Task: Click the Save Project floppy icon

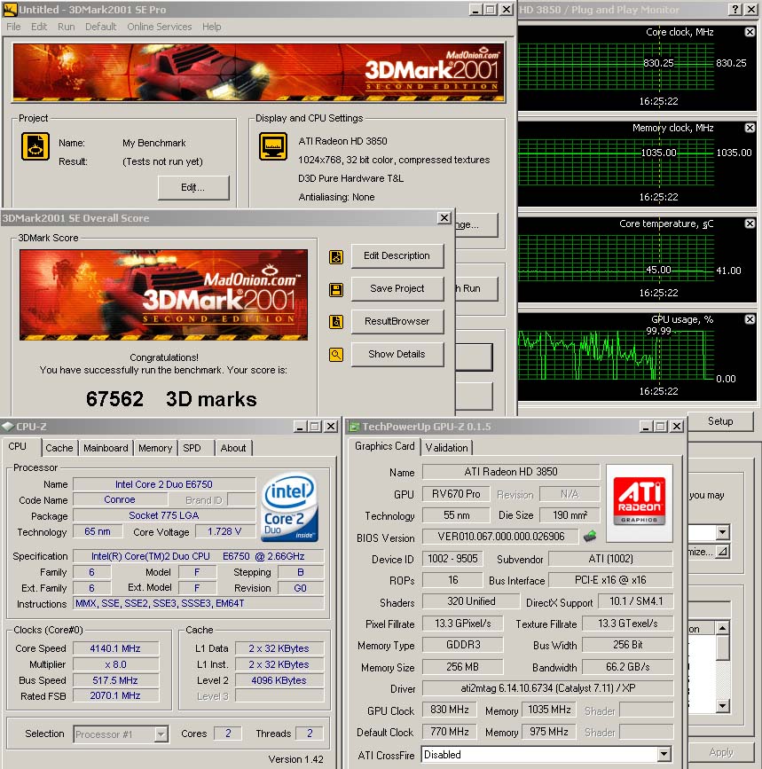Action: pyautogui.click(x=336, y=289)
